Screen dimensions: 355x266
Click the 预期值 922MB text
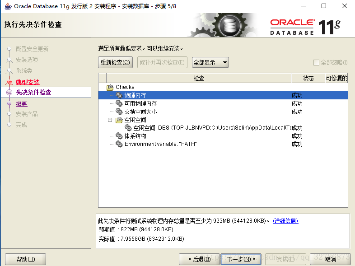pos(136,229)
